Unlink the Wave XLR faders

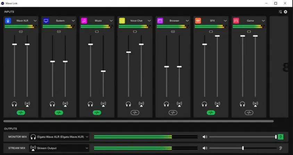pyautogui.click(x=21, y=32)
